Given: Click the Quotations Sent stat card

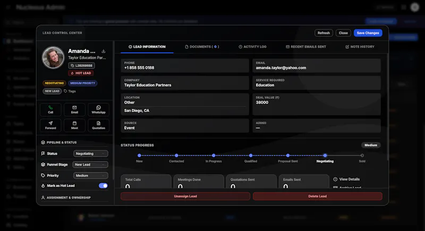Looking at the screenshot, I should 251,182.
